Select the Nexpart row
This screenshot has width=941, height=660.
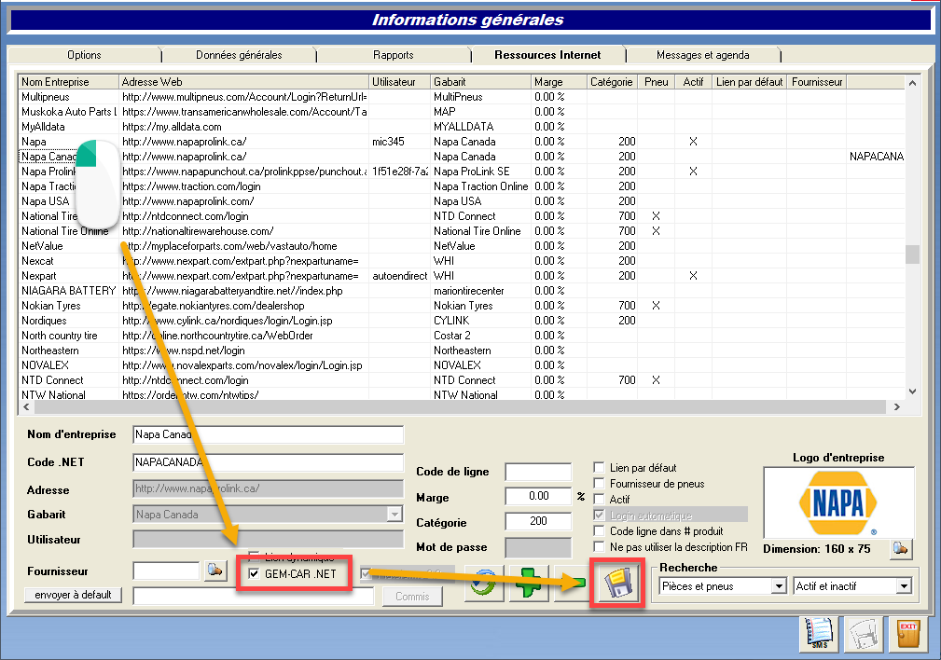461,276
